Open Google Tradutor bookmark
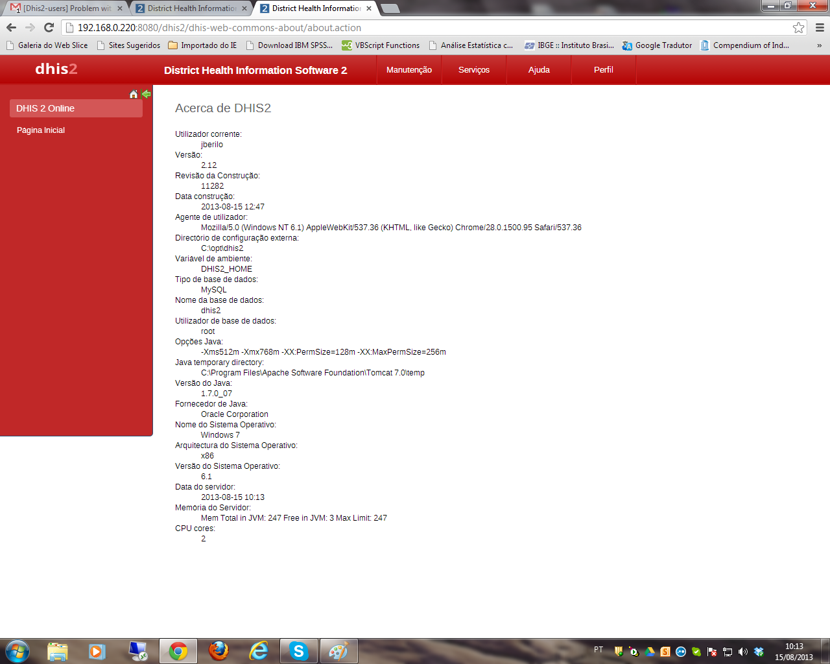Screen dimensions: 830x664 pos(657,45)
